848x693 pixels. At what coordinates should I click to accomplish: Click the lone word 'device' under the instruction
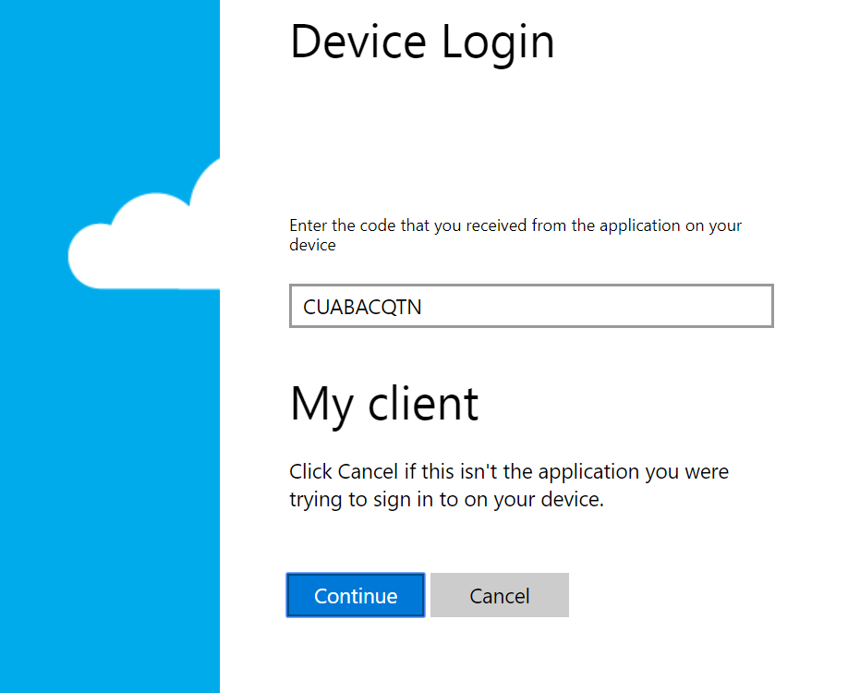click(x=312, y=245)
